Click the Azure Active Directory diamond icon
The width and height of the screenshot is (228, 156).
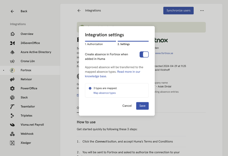click(x=12, y=52)
